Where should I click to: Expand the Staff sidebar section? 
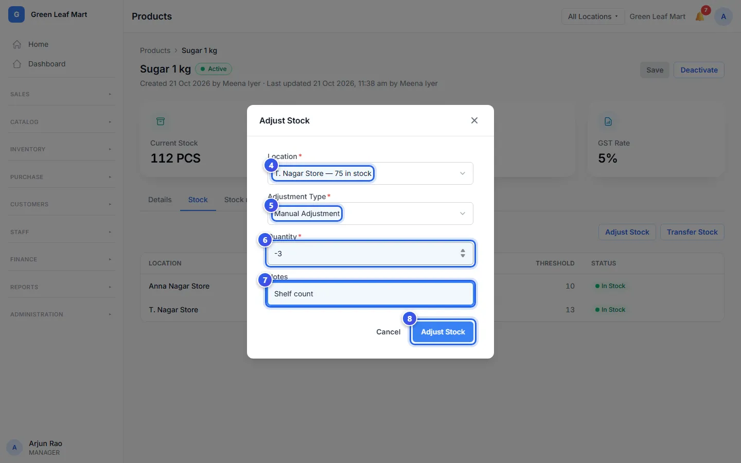(62, 232)
